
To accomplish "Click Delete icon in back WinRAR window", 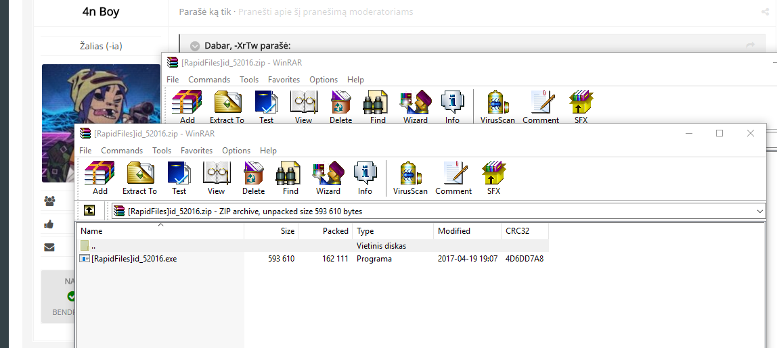I will [340, 107].
